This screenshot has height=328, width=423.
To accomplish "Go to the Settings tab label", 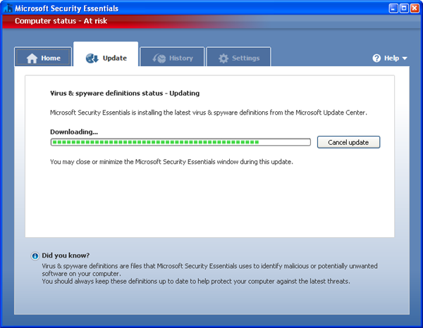I will (x=246, y=58).
